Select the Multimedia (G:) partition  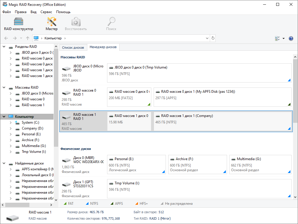click(260, 164)
